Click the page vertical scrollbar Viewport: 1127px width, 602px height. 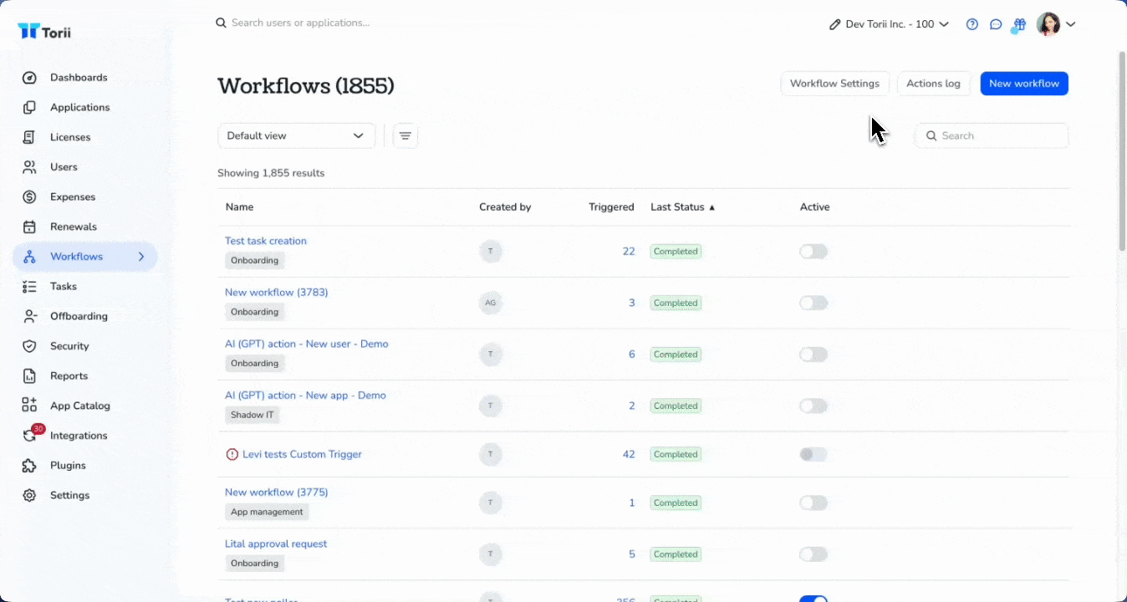[x=1122, y=150]
